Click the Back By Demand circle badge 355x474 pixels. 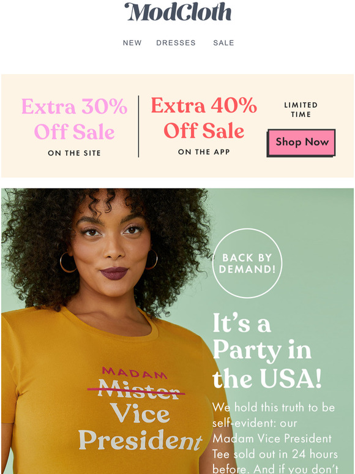click(247, 263)
